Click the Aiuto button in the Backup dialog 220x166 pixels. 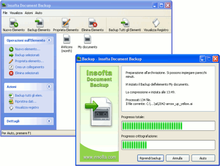tap(203, 158)
